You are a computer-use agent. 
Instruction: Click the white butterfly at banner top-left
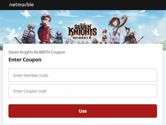25,14
